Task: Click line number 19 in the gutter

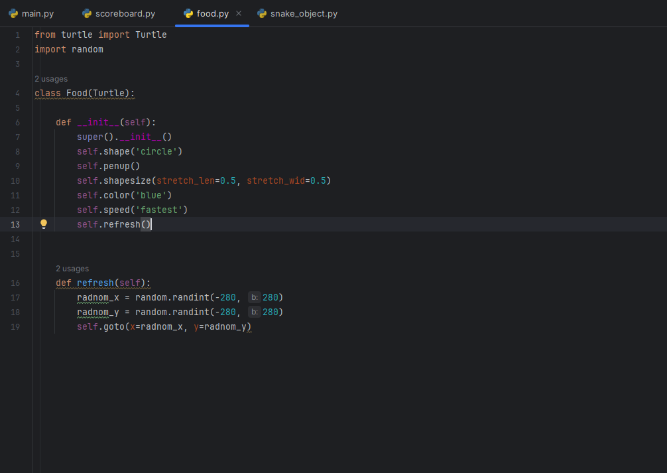Action: pyautogui.click(x=15, y=326)
